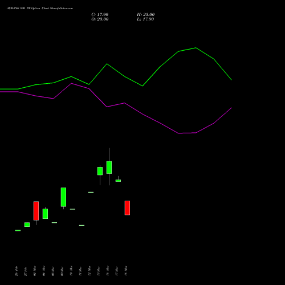Select the low value L: 17.90
This screenshot has height=285, width=285.
point(145,19)
